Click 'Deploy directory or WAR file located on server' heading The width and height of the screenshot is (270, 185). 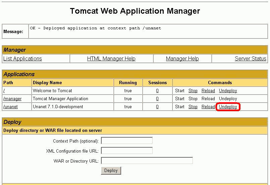tap(53, 131)
